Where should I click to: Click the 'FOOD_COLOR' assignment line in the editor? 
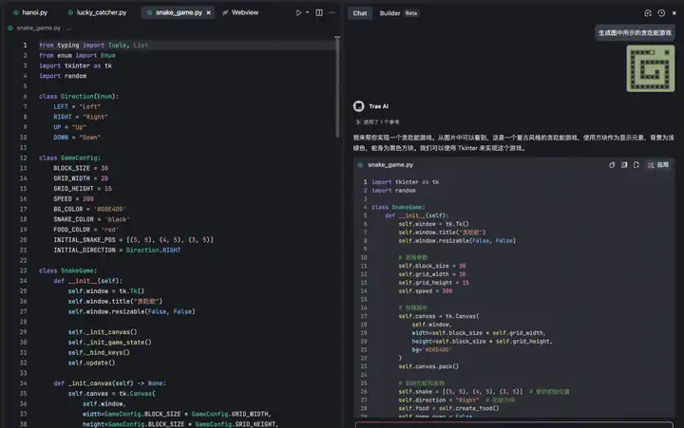click(85, 230)
